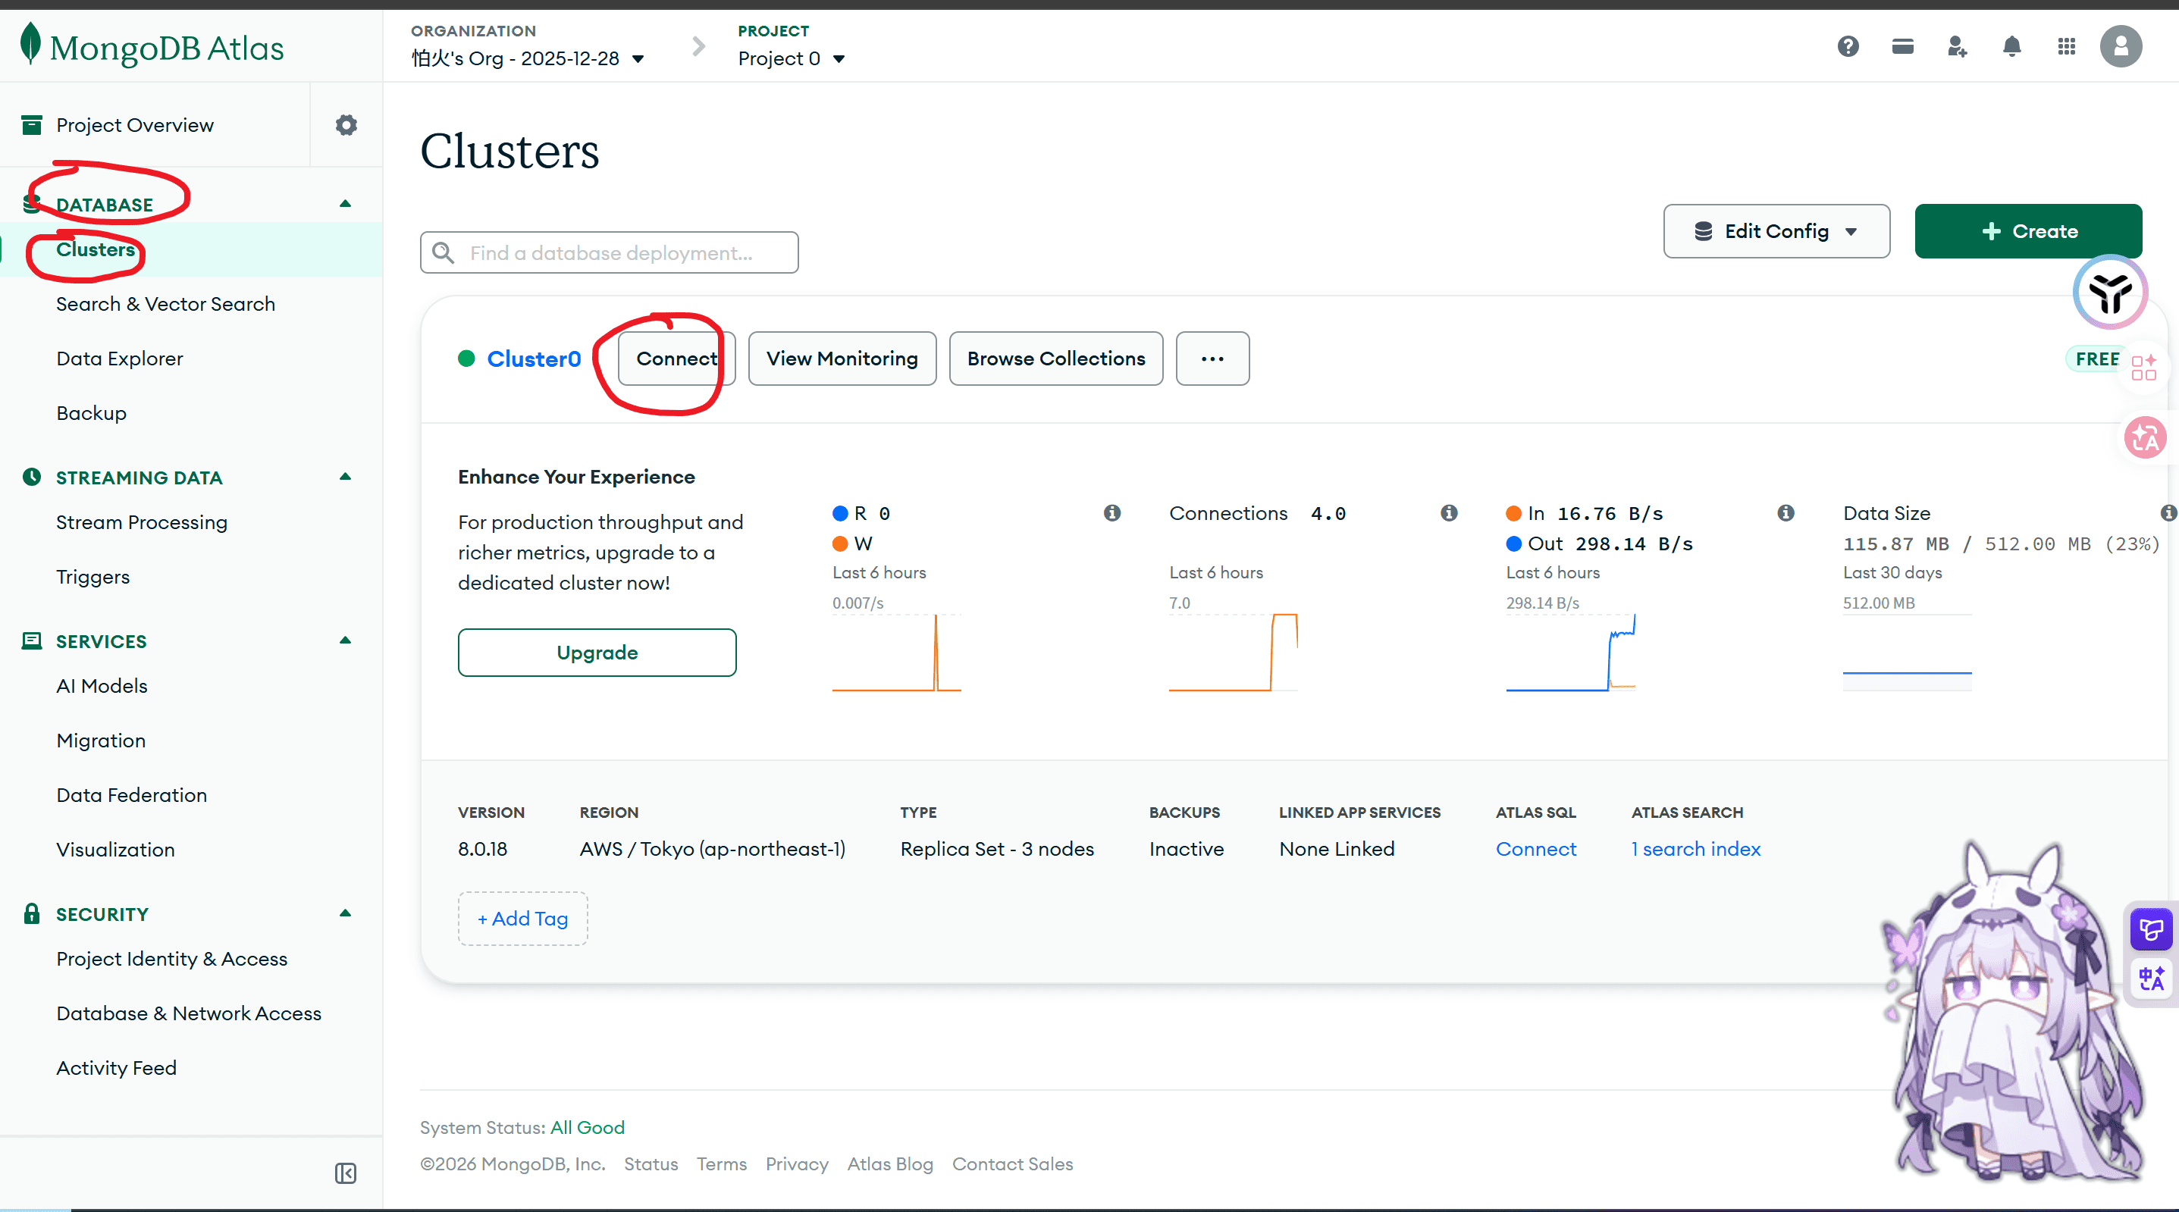The width and height of the screenshot is (2179, 1212).
Task: Click info icon next to In/Out network metric
Action: pyautogui.click(x=1786, y=512)
